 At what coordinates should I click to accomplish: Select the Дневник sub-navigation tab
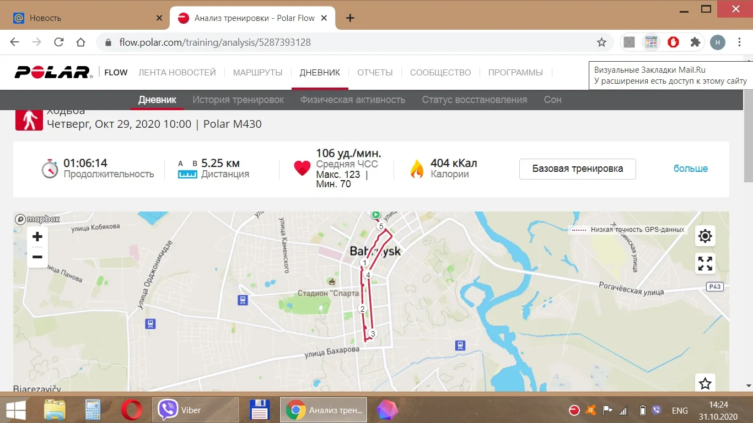(157, 100)
